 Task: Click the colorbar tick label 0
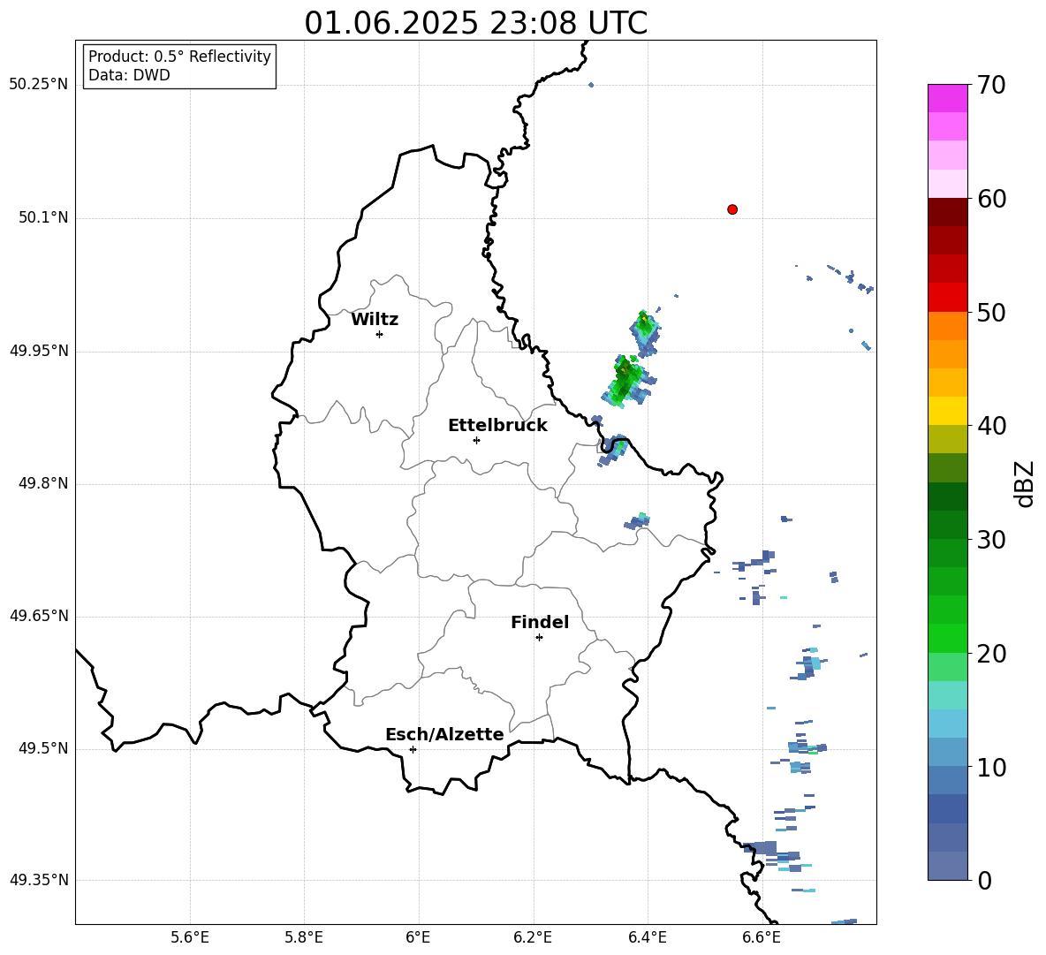[984, 880]
